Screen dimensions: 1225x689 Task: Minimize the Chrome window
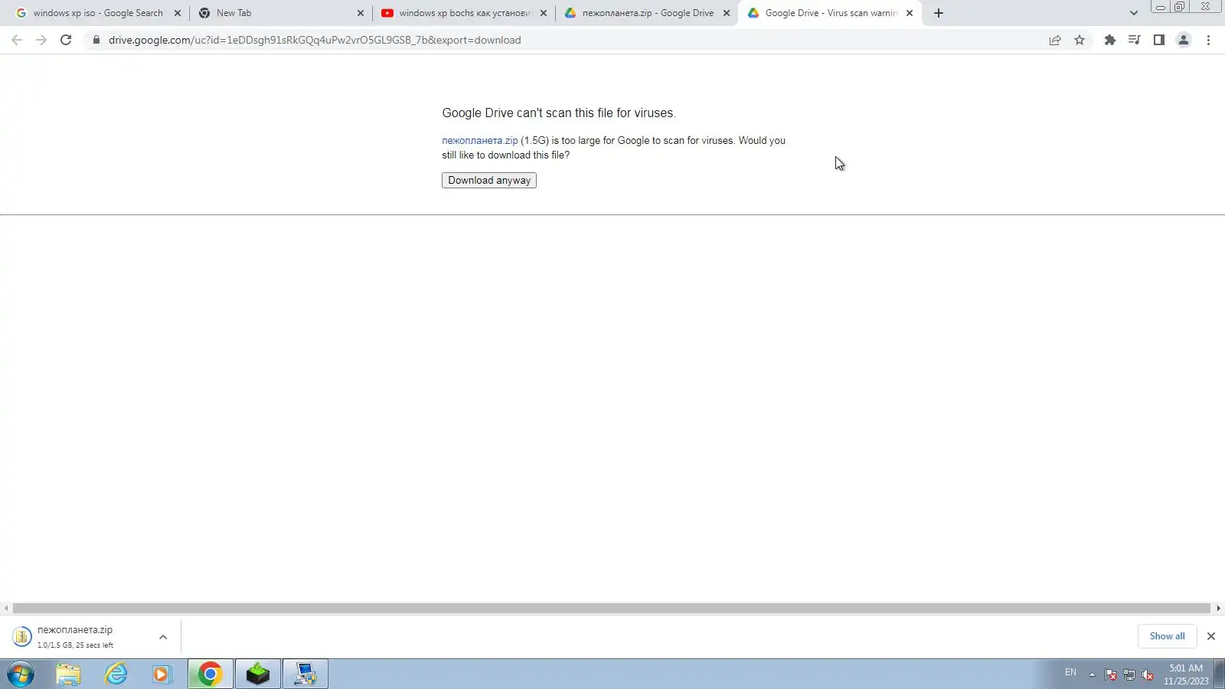[x=1161, y=7]
